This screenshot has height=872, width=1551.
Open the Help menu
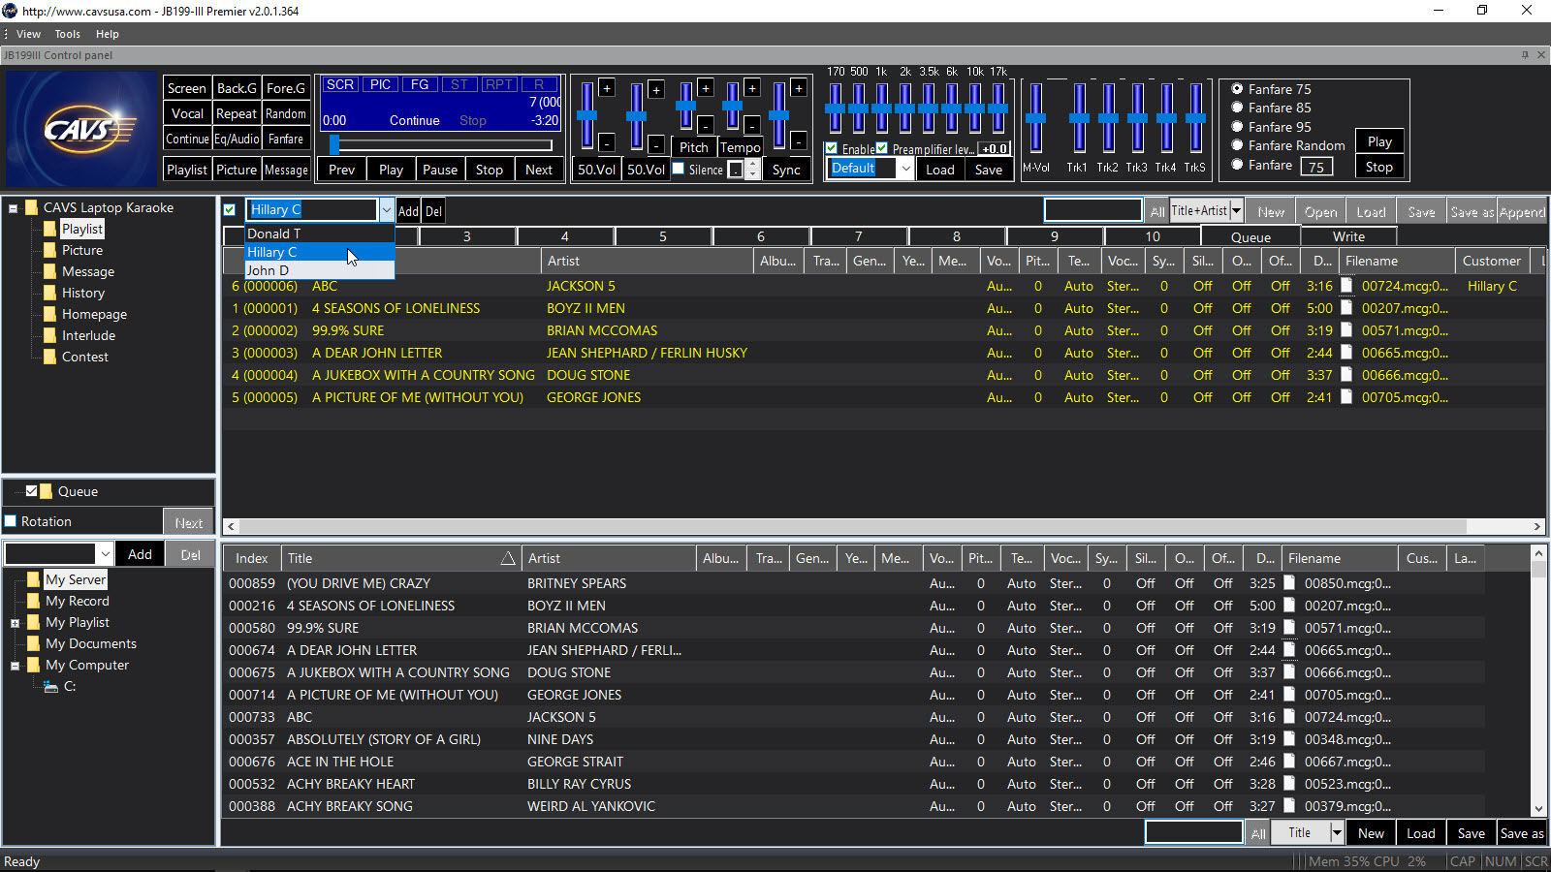(107, 34)
